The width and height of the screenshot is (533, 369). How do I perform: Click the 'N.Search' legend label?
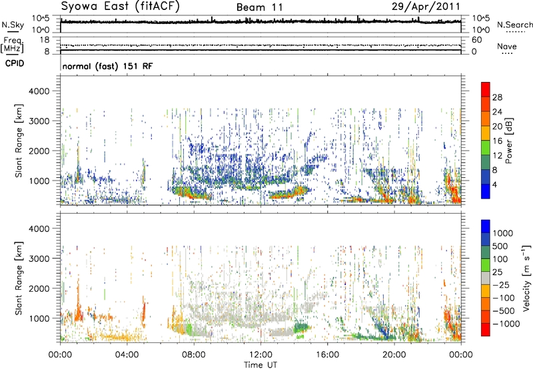[514, 25]
